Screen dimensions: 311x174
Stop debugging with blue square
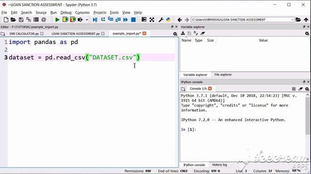tap(134, 19)
